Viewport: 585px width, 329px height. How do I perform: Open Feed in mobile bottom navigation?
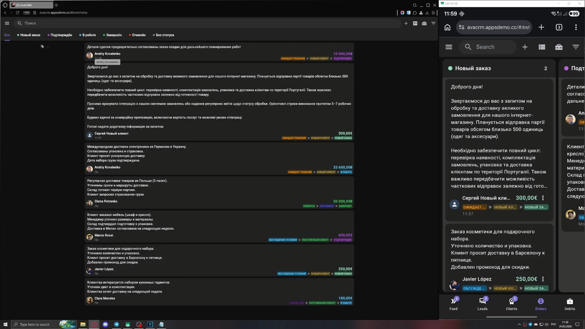(x=453, y=304)
